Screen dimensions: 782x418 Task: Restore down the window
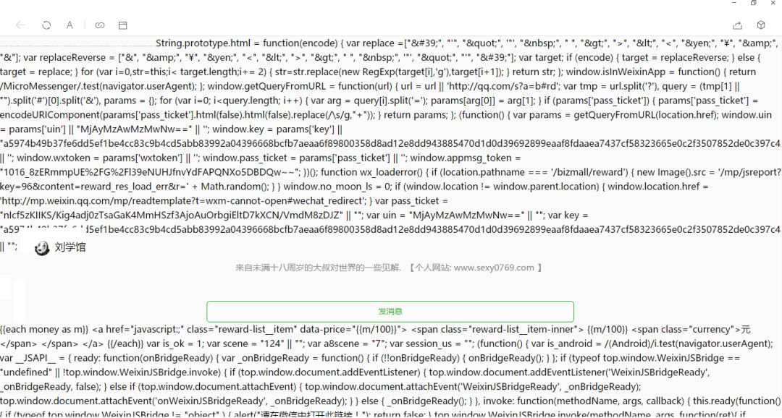tap(753, 4)
